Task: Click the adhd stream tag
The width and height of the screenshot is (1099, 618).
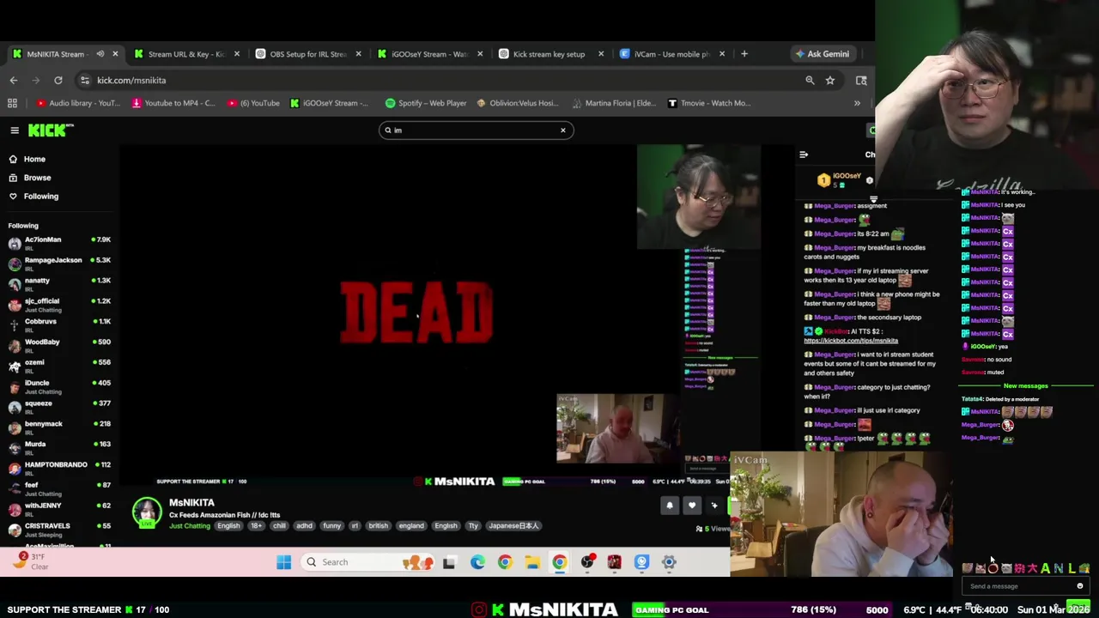Action: pyautogui.click(x=304, y=525)
